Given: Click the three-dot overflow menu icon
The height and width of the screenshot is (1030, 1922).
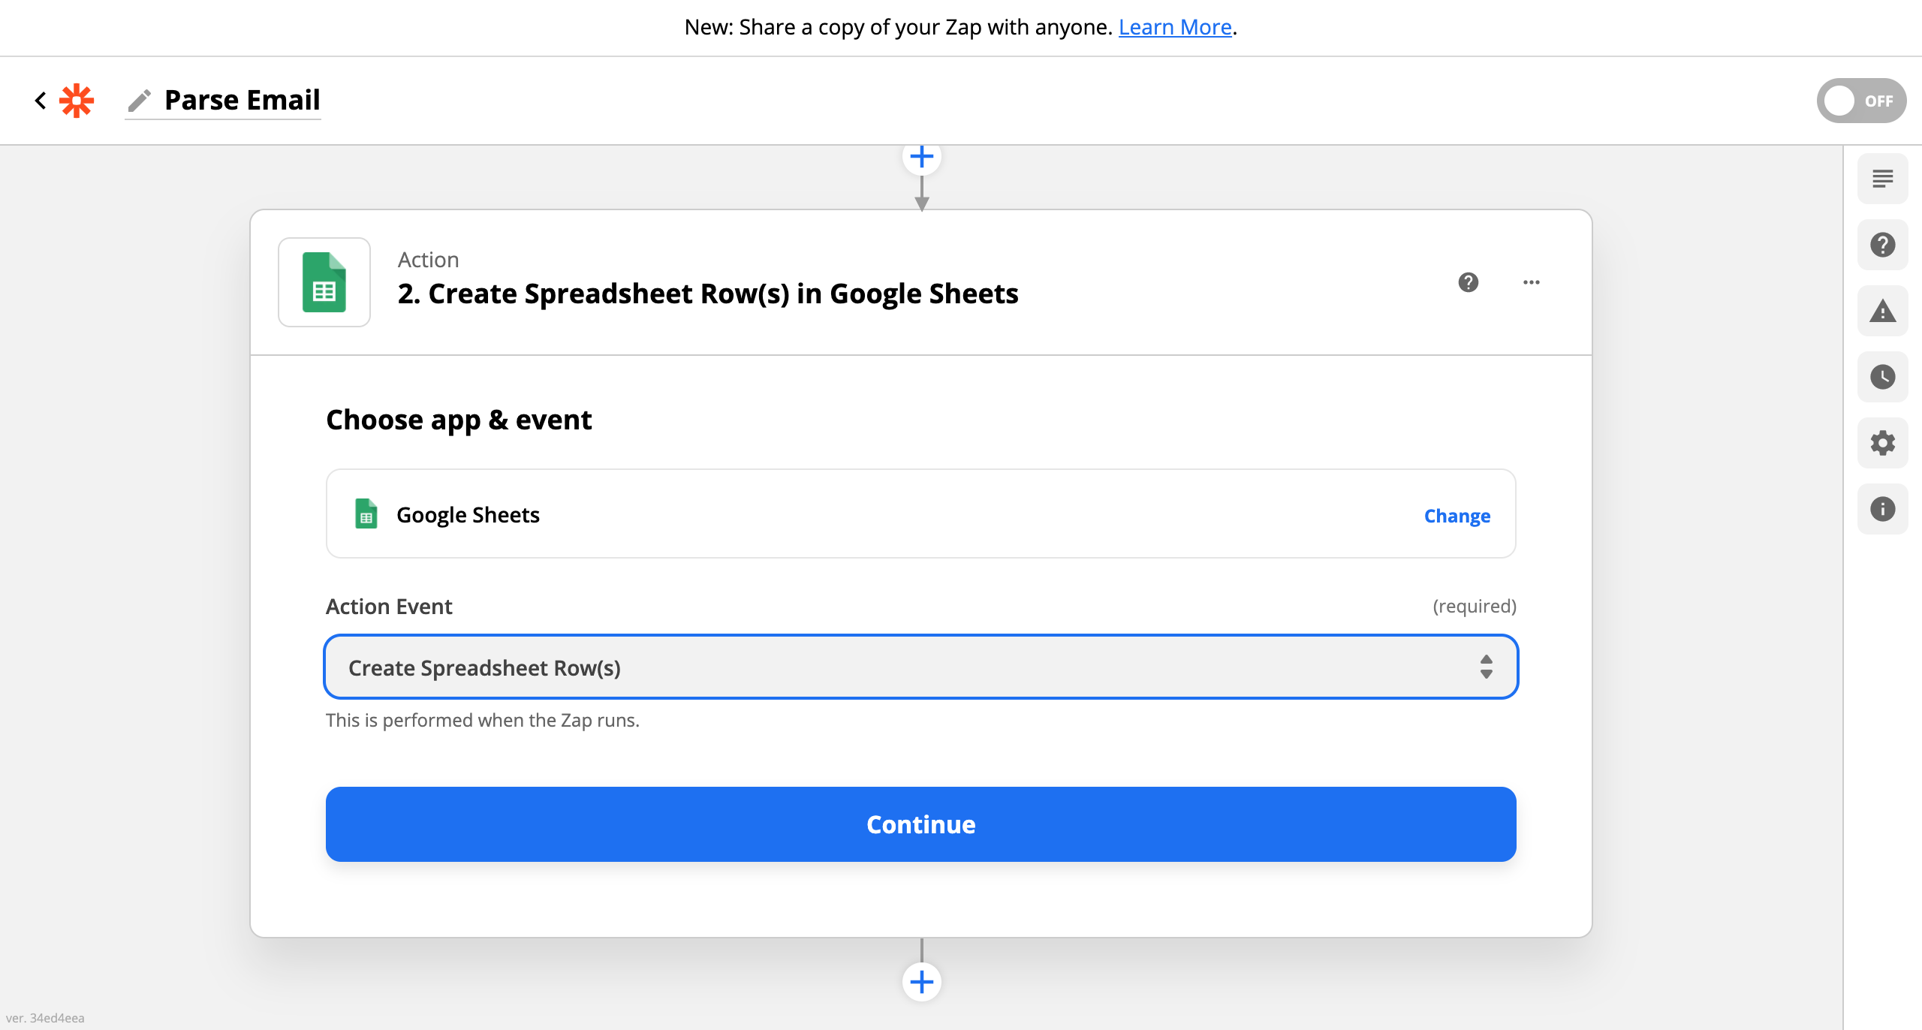Looking at the screenshot, I should (1532, 282).
